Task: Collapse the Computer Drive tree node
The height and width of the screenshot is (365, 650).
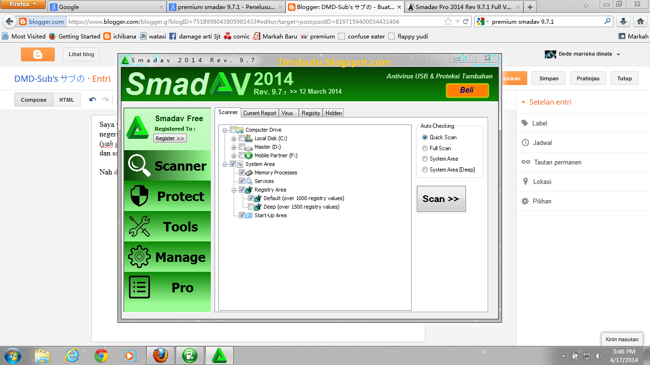Action: pyautogui.click(x=225, y=130)
